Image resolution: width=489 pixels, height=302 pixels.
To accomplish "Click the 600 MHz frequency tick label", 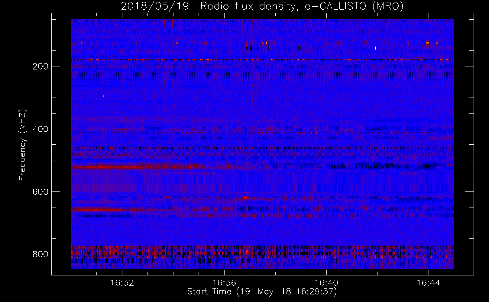I will pyautogui.click(x=40, y=192).
